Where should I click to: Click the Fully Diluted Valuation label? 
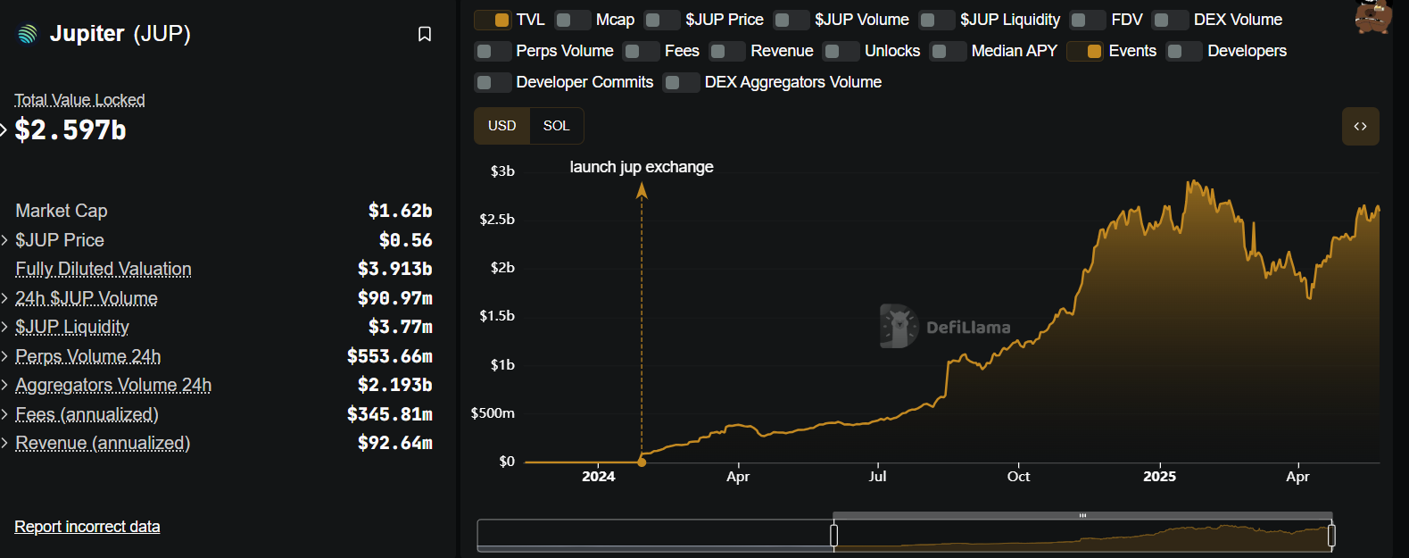click(104, 269)
